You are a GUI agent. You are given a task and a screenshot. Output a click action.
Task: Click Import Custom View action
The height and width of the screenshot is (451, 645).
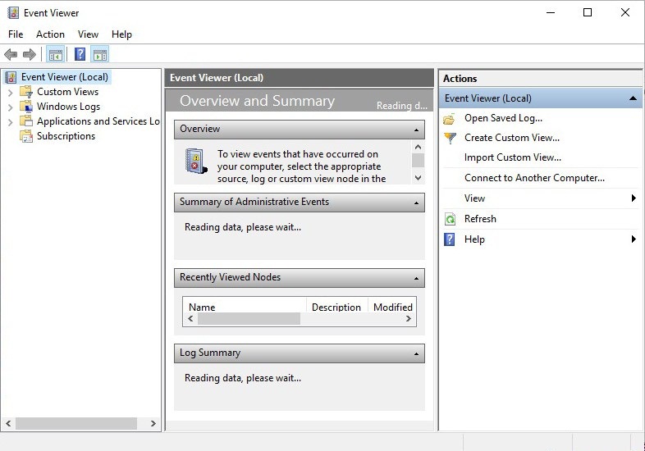click(512, 157)
